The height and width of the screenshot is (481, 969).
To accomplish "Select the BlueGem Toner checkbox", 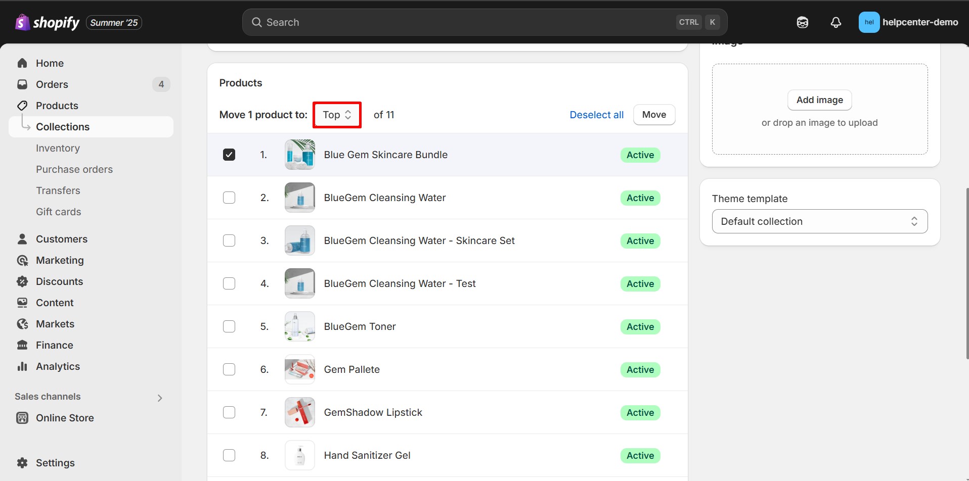I will click(x=229, y=326).
